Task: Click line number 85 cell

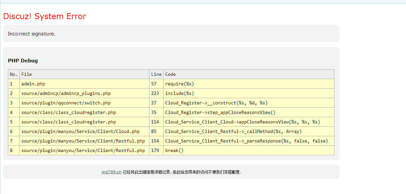Action: 156,131
